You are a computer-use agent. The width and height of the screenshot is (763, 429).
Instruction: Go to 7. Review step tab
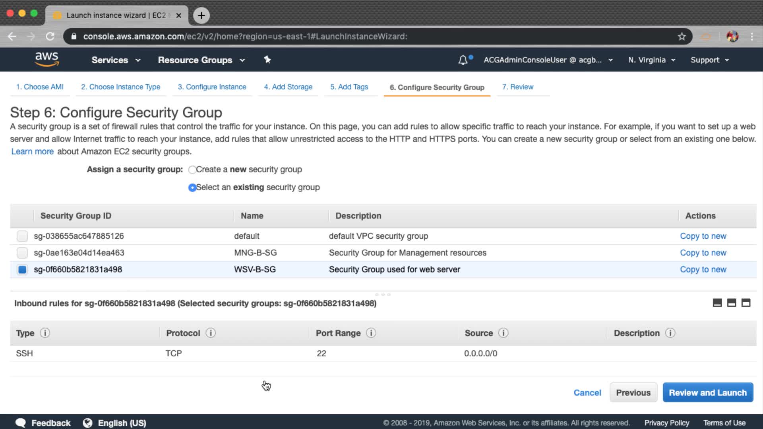pos(517,87)
